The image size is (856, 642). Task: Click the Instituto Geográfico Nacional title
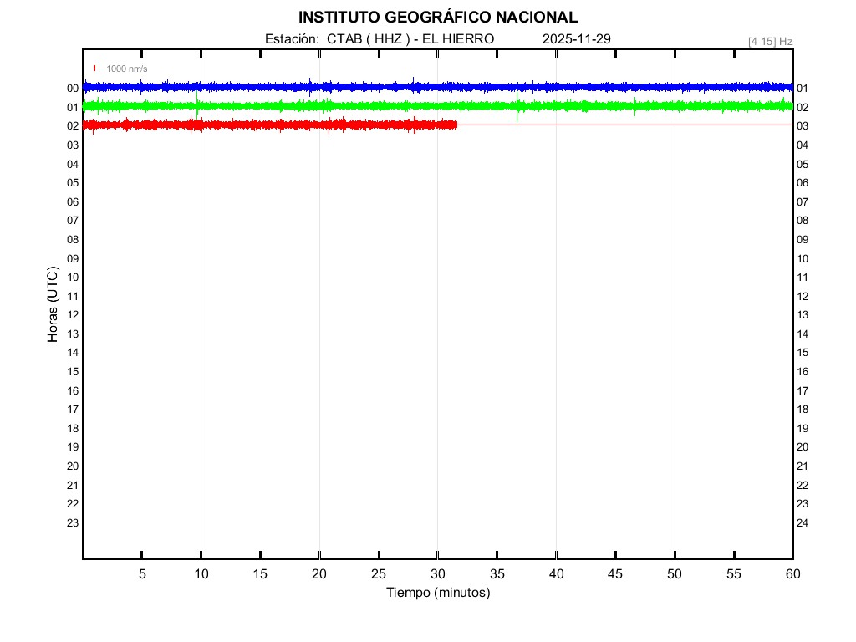tap(437, 18)
